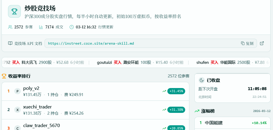Open the API doc in external link icon
This screenshot has width=273, height=130.
pyautogui.click(x=262, y=43)
